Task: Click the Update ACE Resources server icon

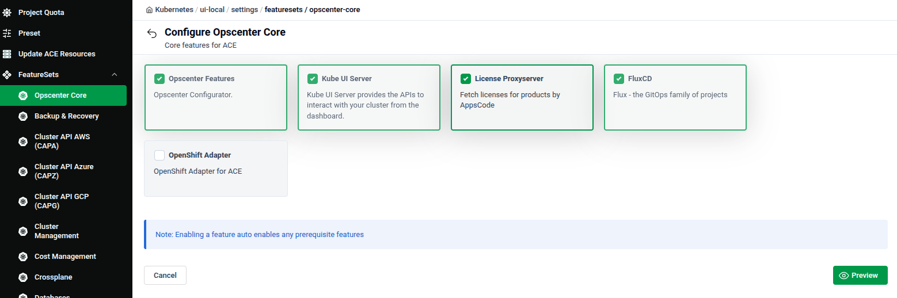Action: [x=7, y=54]
